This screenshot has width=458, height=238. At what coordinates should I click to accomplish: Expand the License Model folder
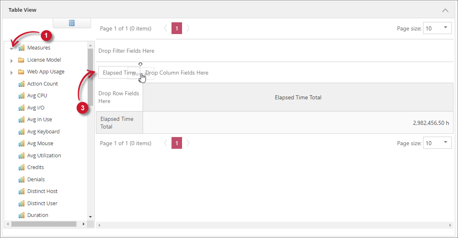(x=11, y=60)
